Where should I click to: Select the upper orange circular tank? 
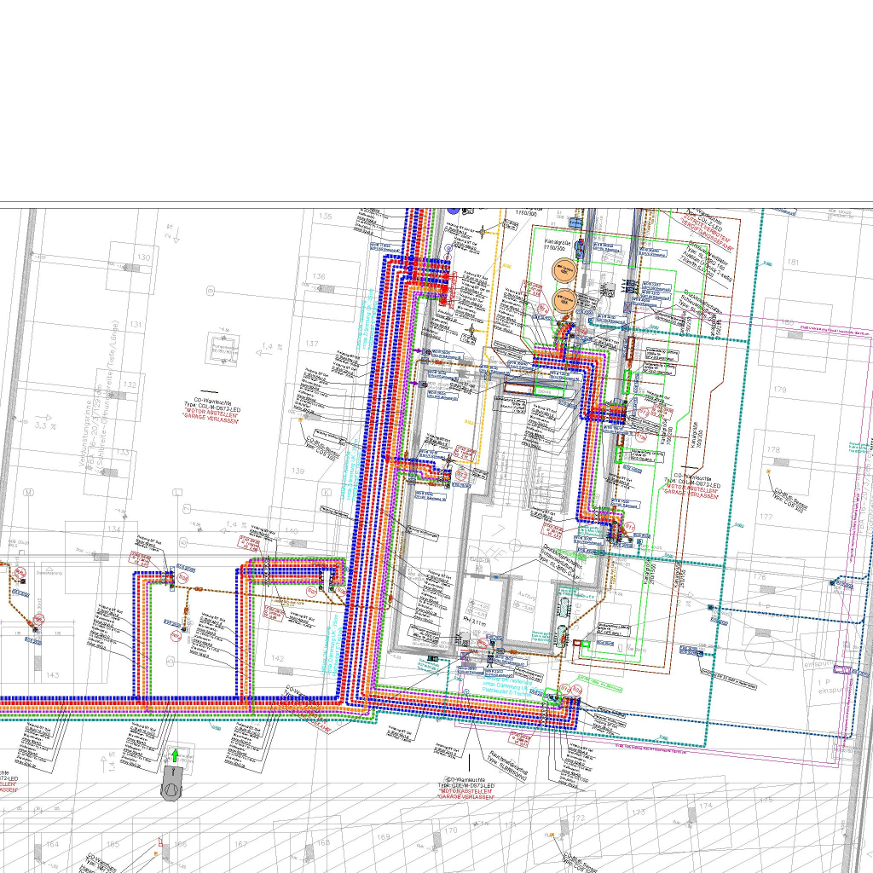tap(564, 271)
